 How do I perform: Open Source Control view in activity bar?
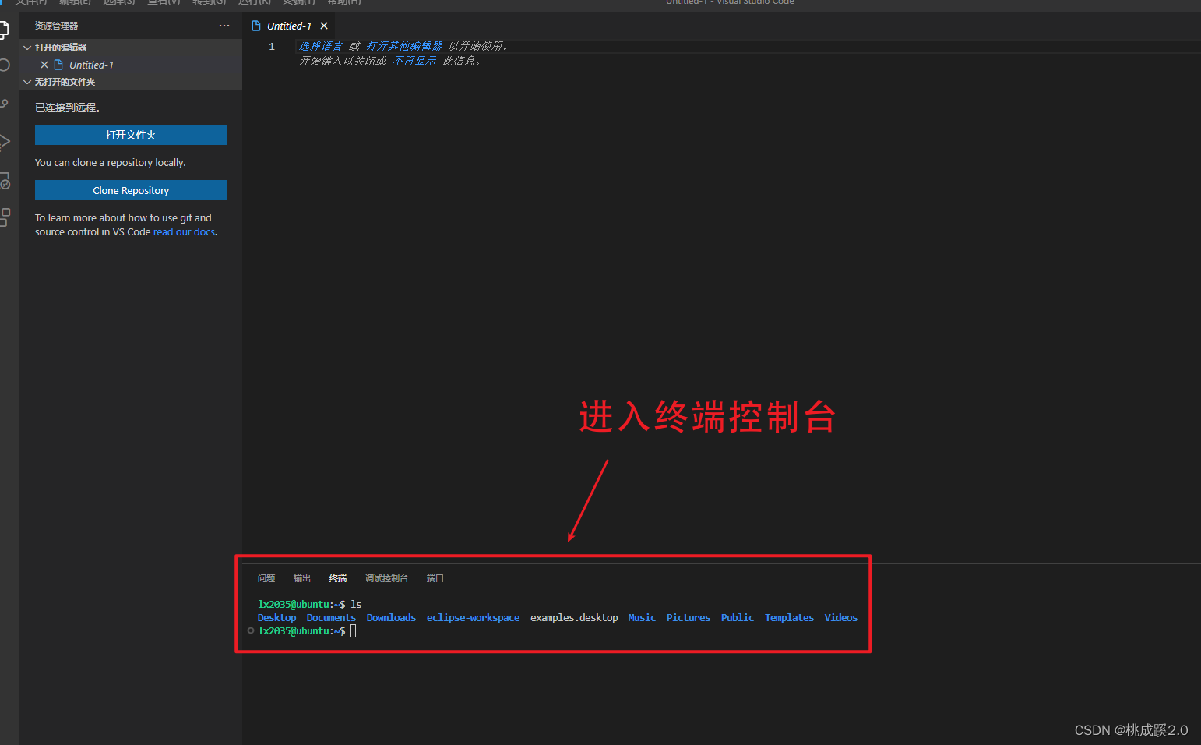click(4, 104)
